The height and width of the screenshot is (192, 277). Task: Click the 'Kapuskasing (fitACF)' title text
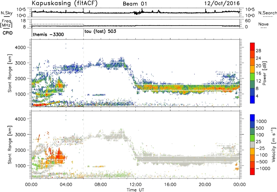point(64,3)
